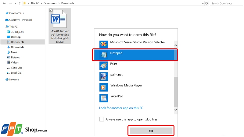Open Local Disk in sidebar

(17, 73)
